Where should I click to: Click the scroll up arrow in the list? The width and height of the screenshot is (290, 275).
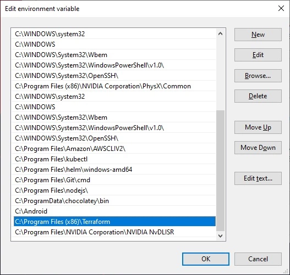point(220,33)
